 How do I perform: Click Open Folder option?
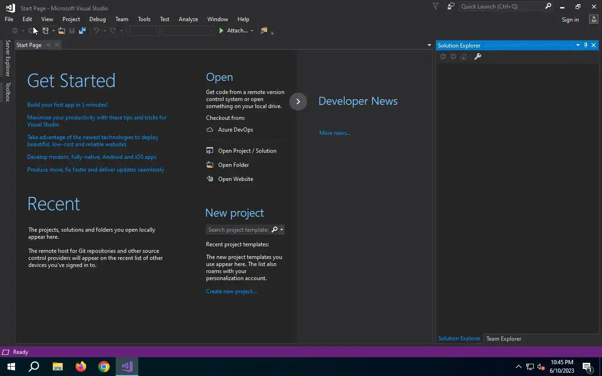pyautogui.click(x=228, y=165)
